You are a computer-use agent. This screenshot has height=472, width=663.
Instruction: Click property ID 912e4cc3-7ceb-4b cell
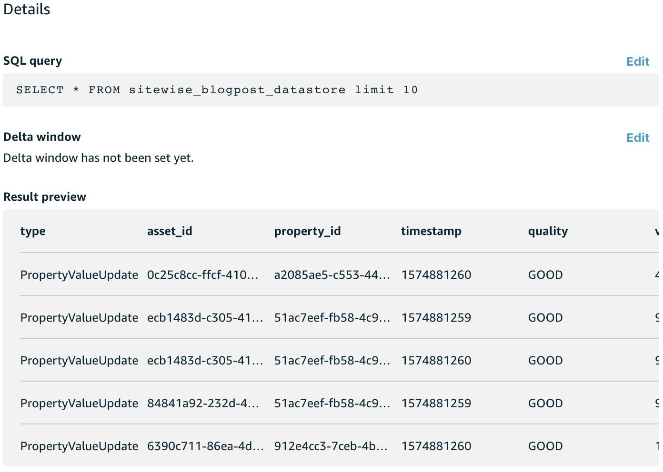pos(331,446)
